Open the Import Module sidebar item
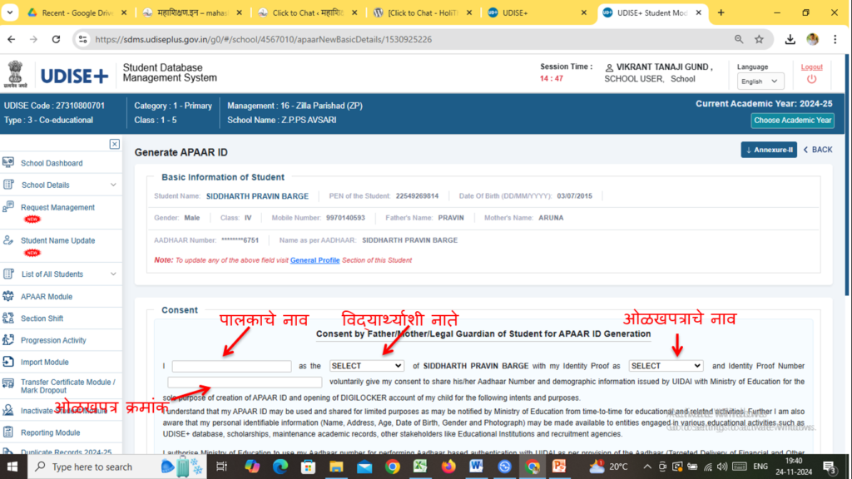 tap(45, 362)
